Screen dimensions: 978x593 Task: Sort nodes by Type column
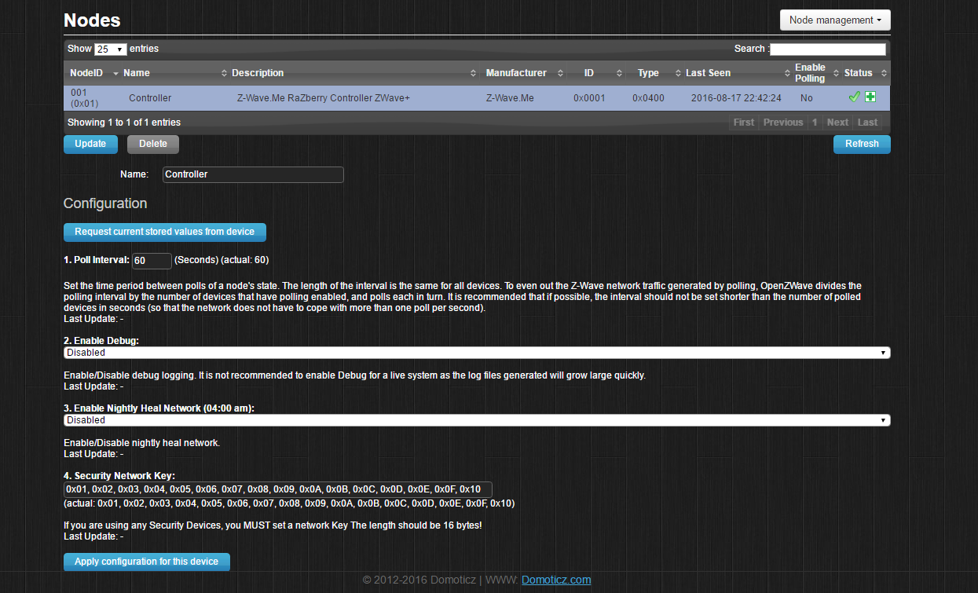[x=648, y=73]
